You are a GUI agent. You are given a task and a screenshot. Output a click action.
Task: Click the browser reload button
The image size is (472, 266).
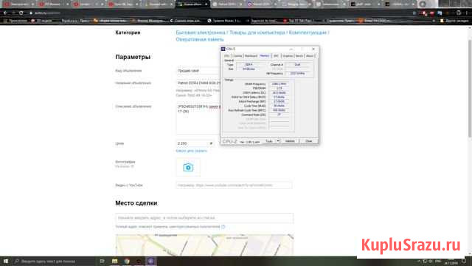[x=21, y=13]
